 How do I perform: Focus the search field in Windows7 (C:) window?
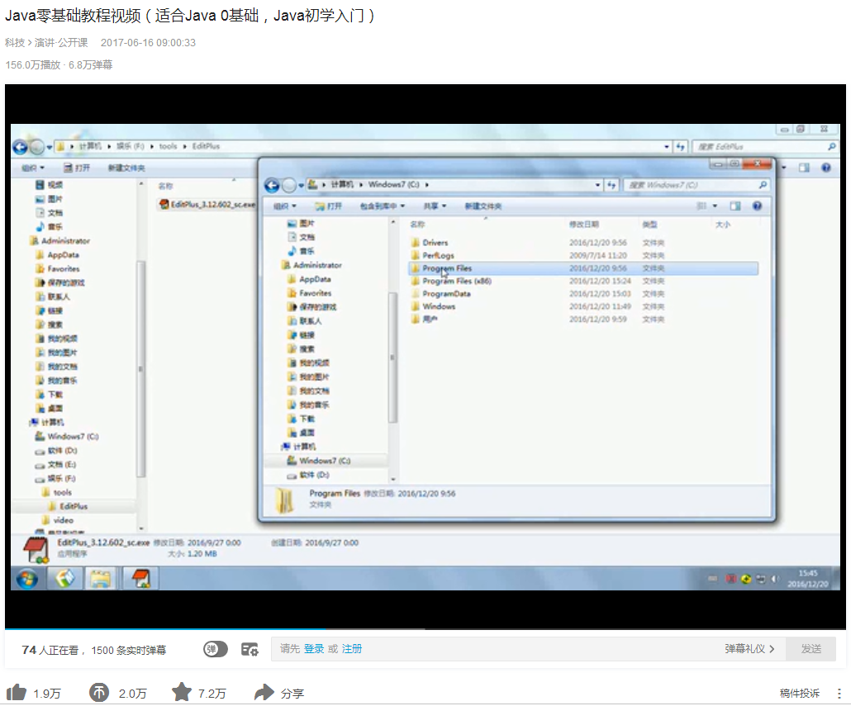[x=698, y=185]
